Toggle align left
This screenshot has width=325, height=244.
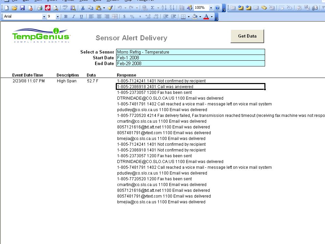(x=91, y=17)
